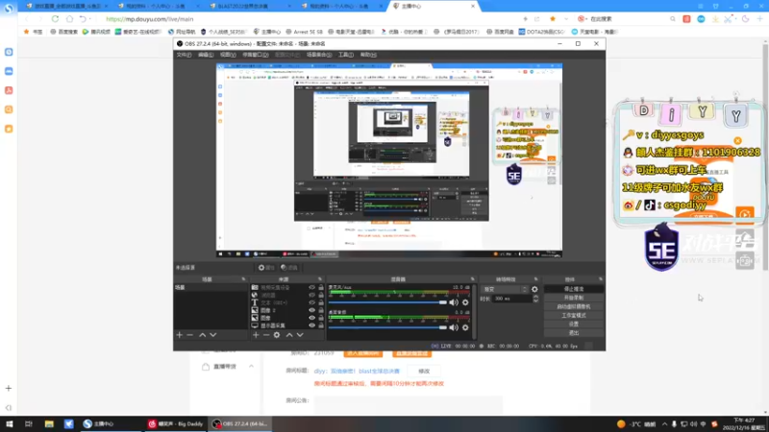Open 桌面音频 audio settings gear
This screenshot has width=769, height=432.
pos(465,327)
